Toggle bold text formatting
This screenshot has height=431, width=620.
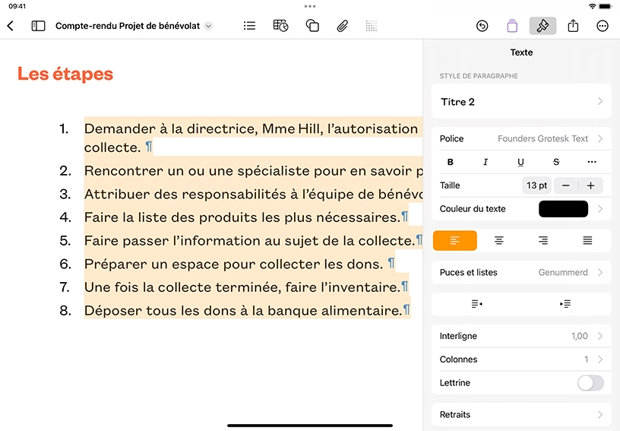click(450, 162)
